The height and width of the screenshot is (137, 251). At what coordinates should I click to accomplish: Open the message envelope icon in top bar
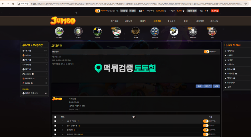click(x=140, y=11)
